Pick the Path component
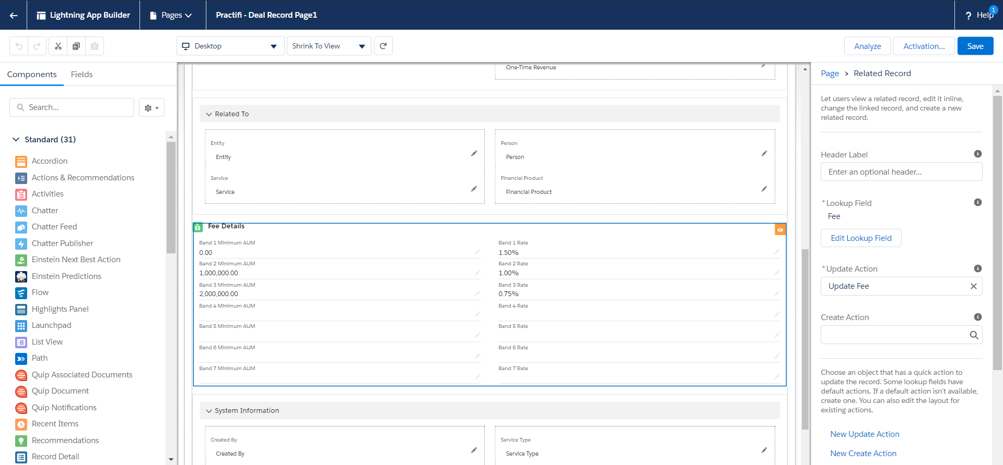The height and width of the screenshot is (465, 1003). click(40, 358)
